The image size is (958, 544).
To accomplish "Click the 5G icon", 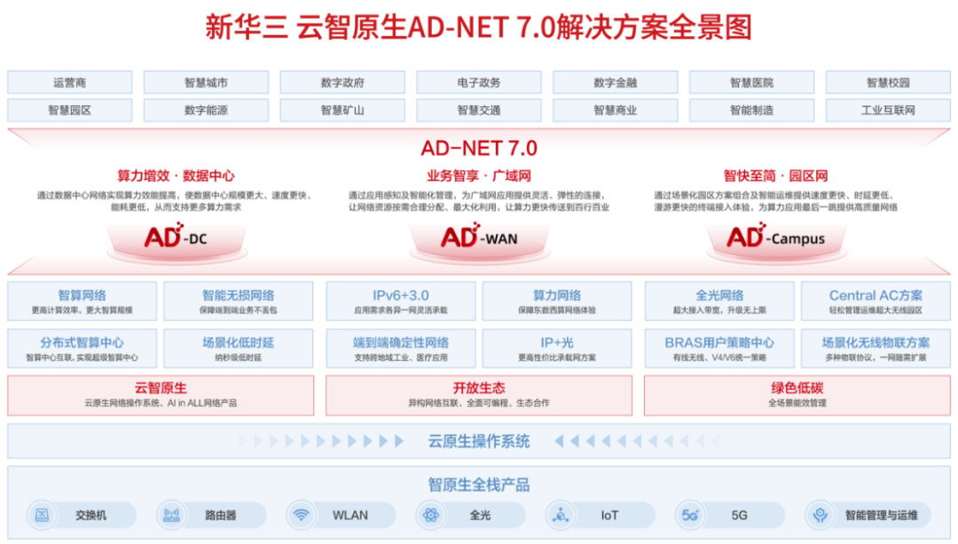I will click(x=689, y=515).
